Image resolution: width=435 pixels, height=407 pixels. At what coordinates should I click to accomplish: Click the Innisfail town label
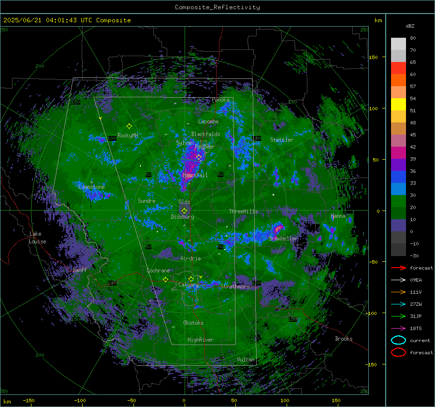tap(195, 175)
